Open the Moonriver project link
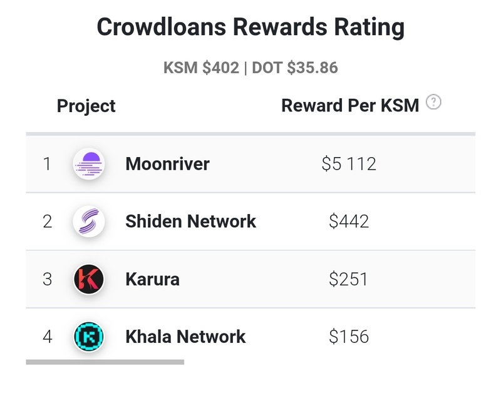 point(167,165)
